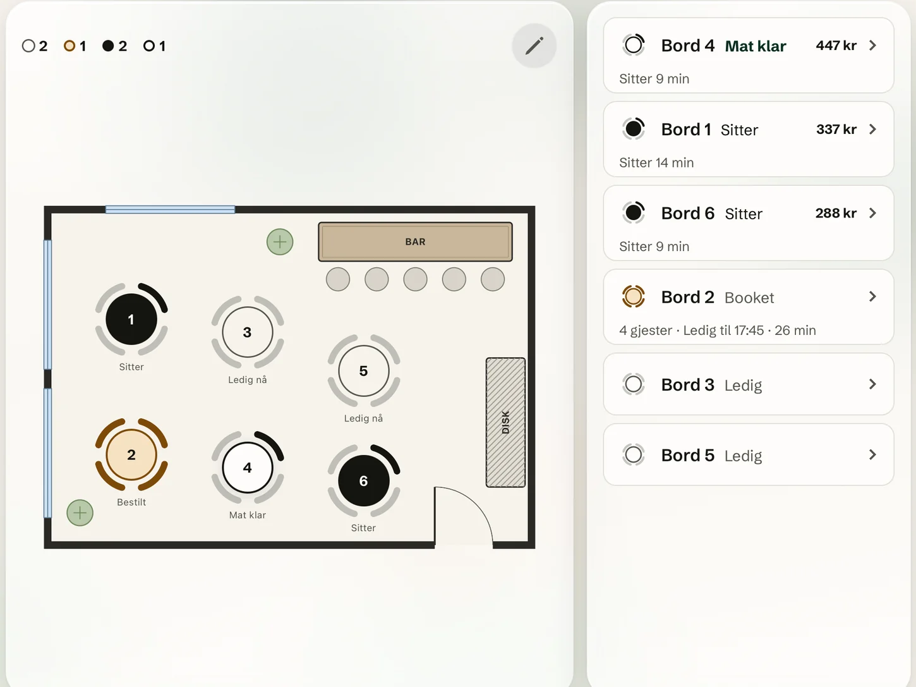Expand Bord 5 with its chevron
Image resolution: width=916 pixels, height=687 pixels.
point(872,455)
